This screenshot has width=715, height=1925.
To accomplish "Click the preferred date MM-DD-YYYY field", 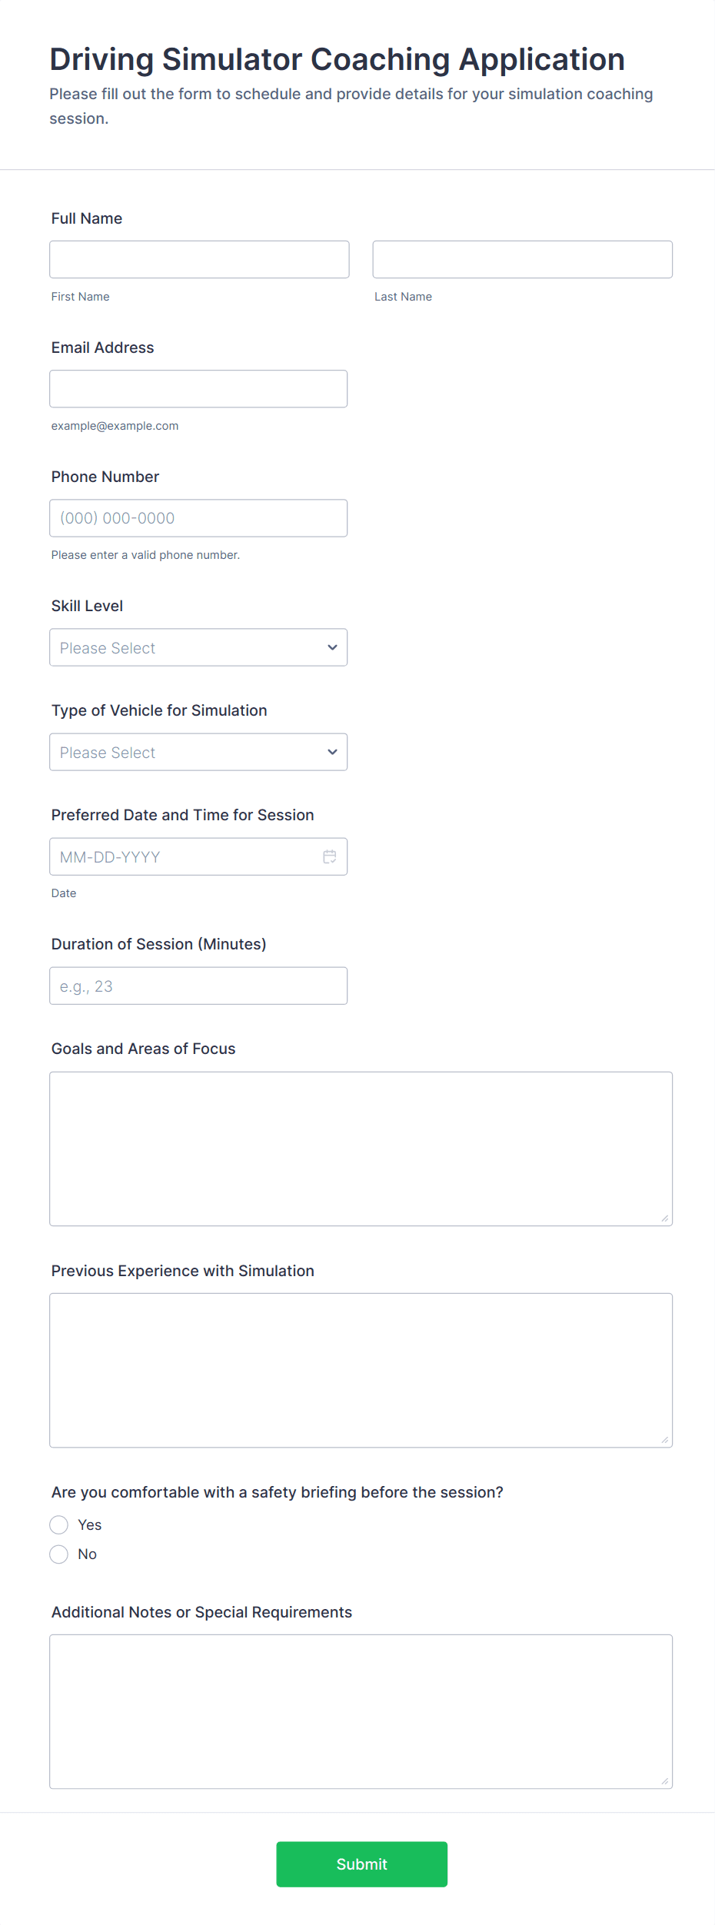I will point(185,856).
